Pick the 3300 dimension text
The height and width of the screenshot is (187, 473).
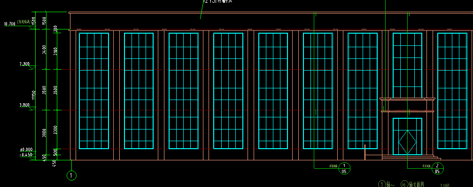(55, 130)
